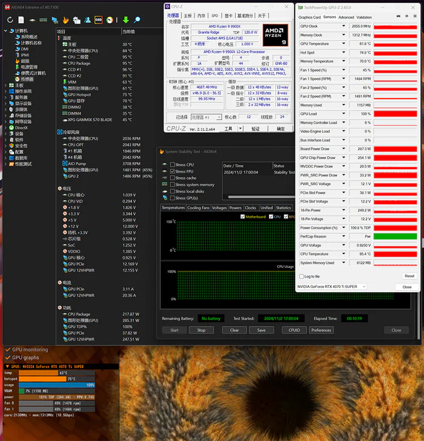Open the GPU Clock sensor dropdown arrow

pyautogui.click(x=343, y=27)
